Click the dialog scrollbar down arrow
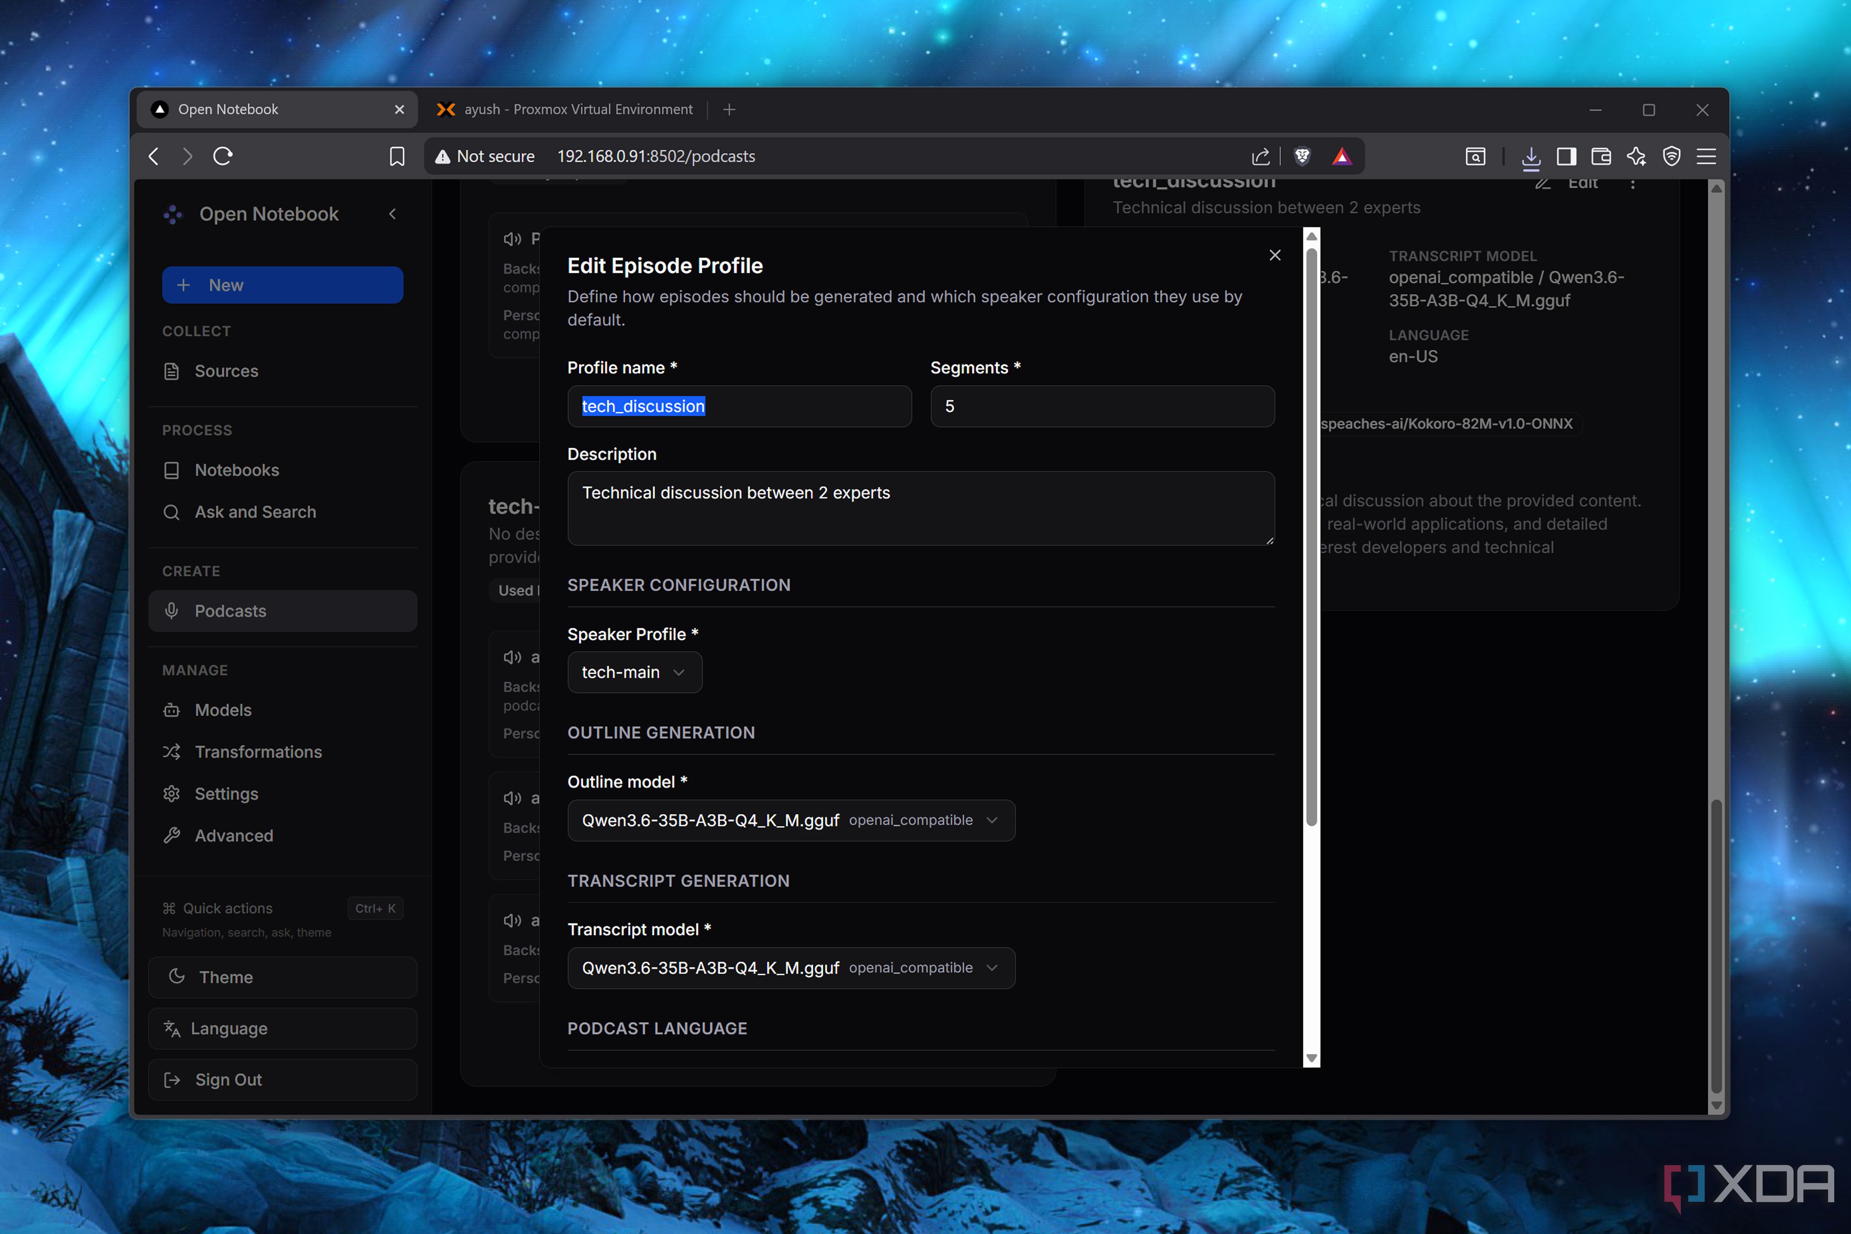 click(x=1311, y=1058)
